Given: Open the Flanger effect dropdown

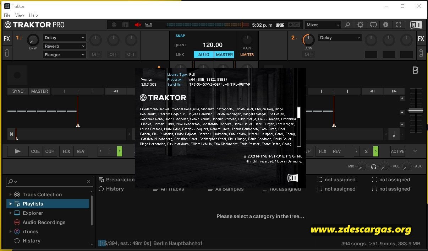Looking at the screenshot, I should tap(65, 55).
